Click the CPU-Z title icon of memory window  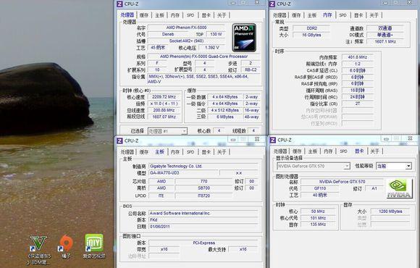pos(272,4)
